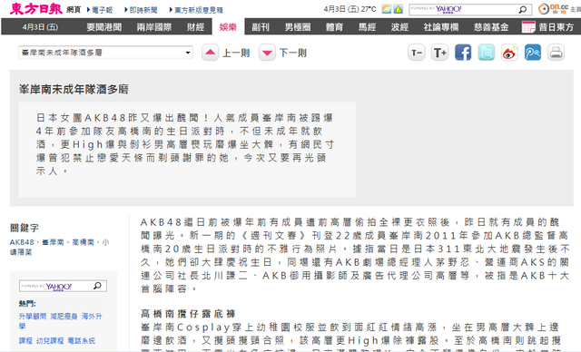The height and width of the screenshot is (352, 581).
Task: Open 波經 section
Action: [x=399, y=27]
